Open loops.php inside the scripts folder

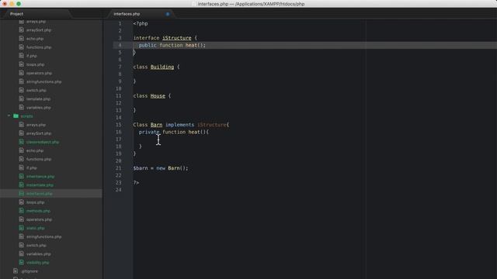click(35, 202)
